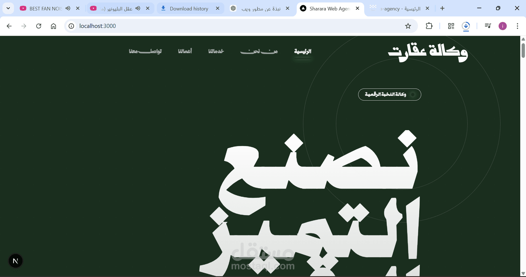This screenshot has height=277, width=526.
Task: Open the تواصل معنا navigation link
Action: pos(145,52)
